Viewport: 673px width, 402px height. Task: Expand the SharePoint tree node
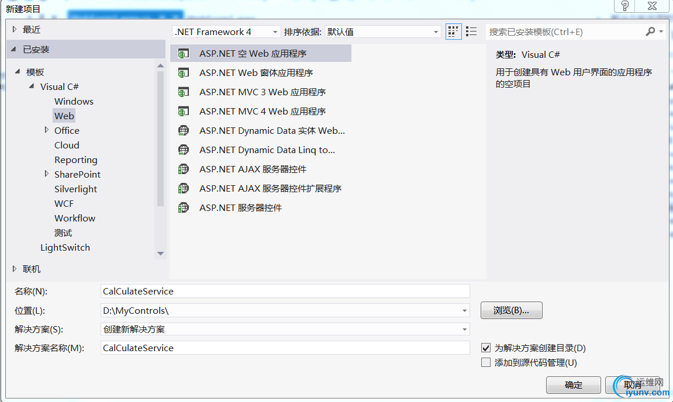point(46,174)
